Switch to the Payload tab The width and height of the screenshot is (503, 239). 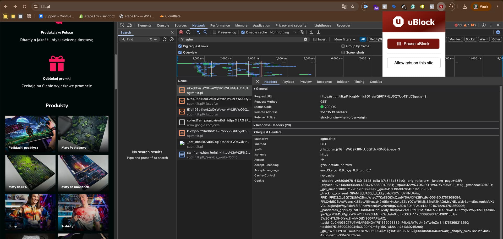288,82
